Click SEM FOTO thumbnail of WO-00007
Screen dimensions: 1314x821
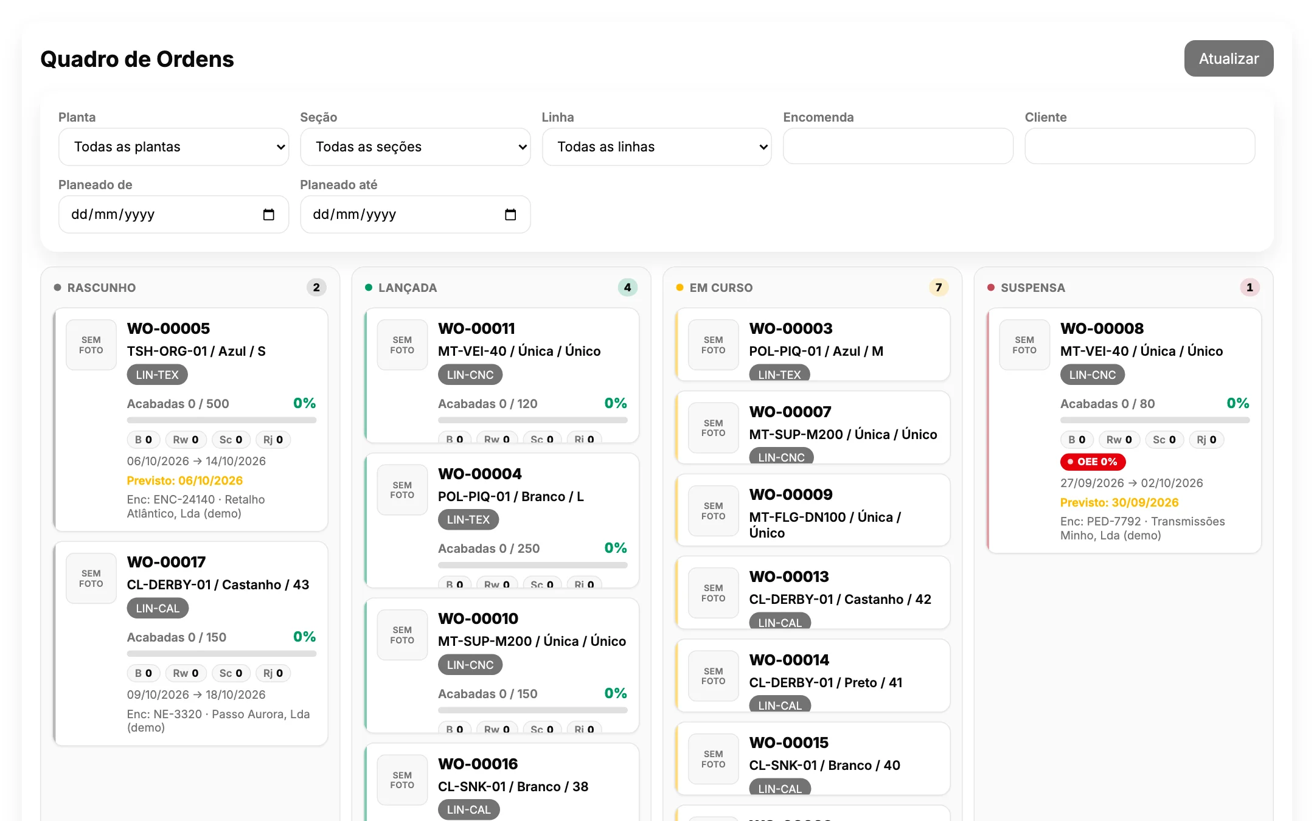pos(714,428)
